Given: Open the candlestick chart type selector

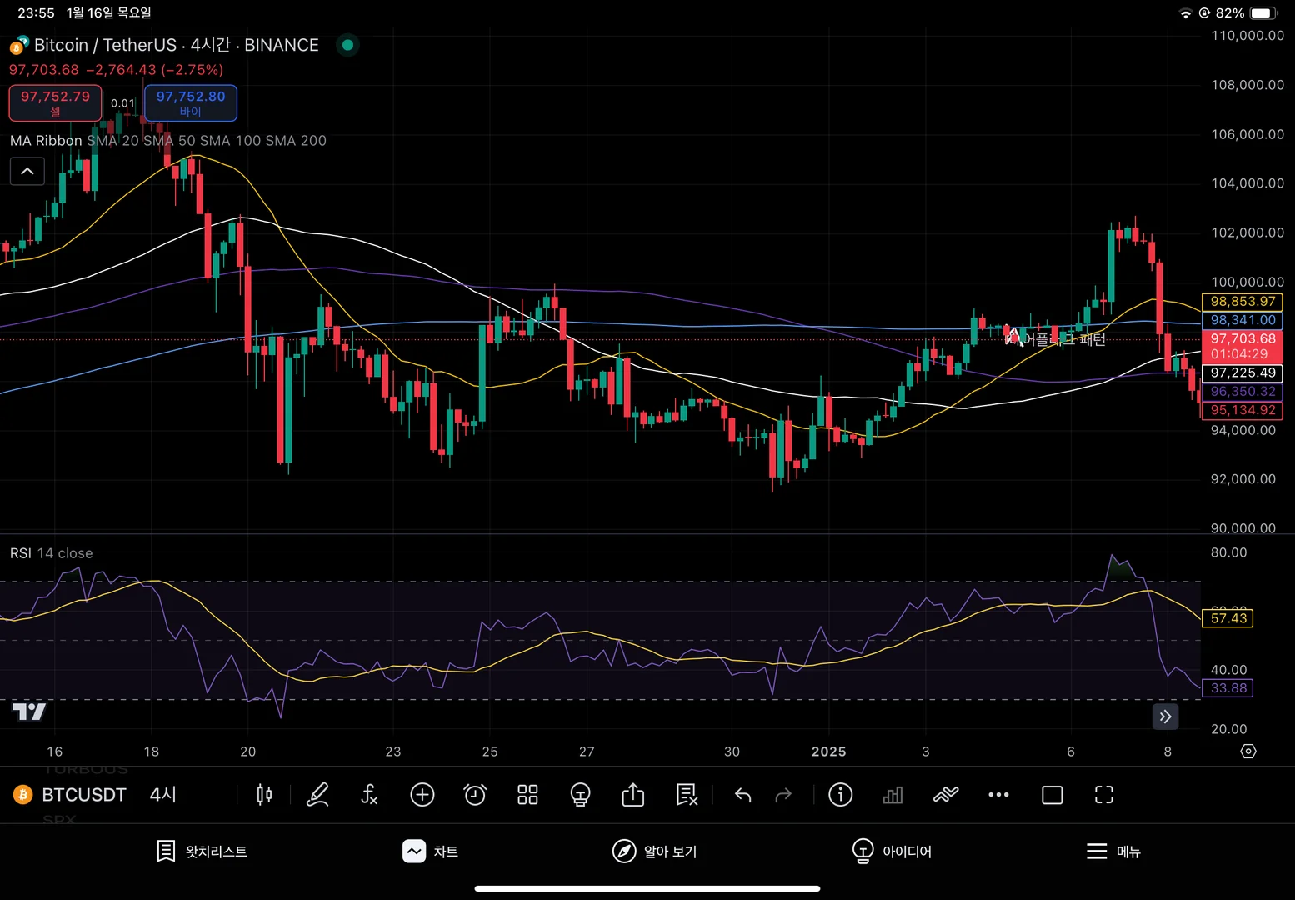Looking at the screenshot, I should [x=264, y=795].
